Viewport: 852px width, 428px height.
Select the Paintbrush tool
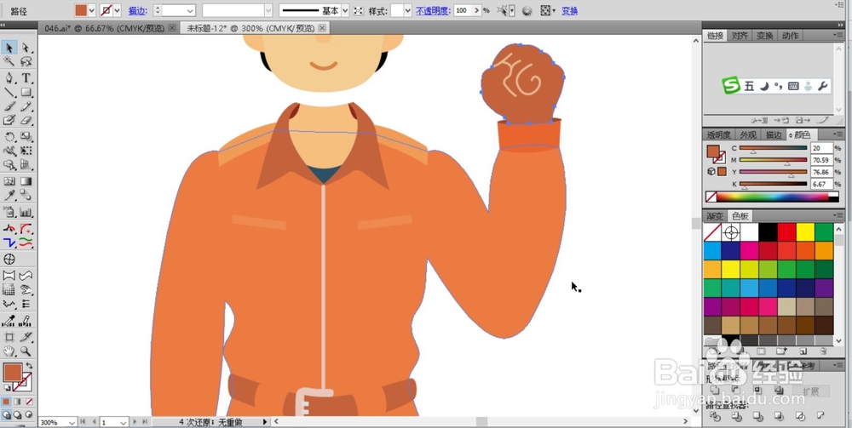tap(9, 106)
